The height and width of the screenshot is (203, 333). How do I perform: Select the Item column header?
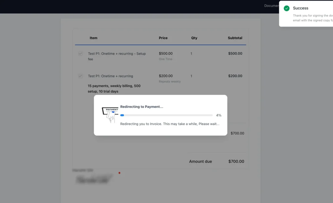pyautogui.click(x=93, y=38)
